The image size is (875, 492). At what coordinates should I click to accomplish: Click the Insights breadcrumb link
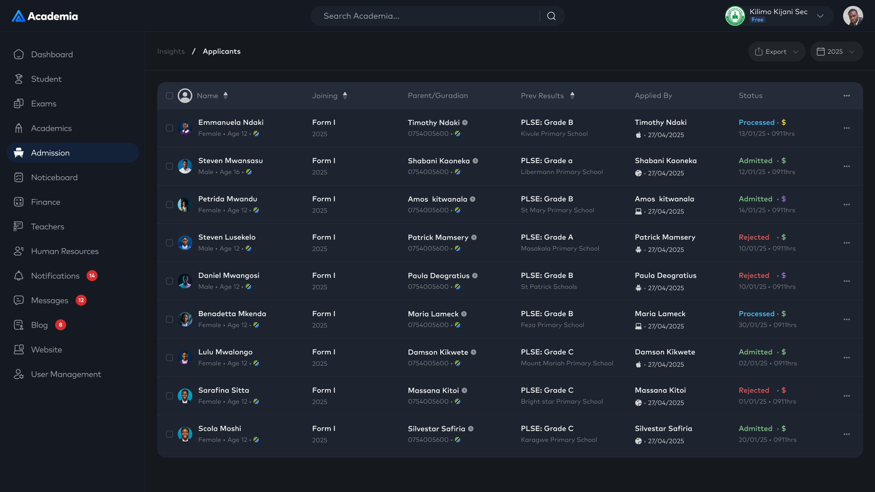[171, 51]
